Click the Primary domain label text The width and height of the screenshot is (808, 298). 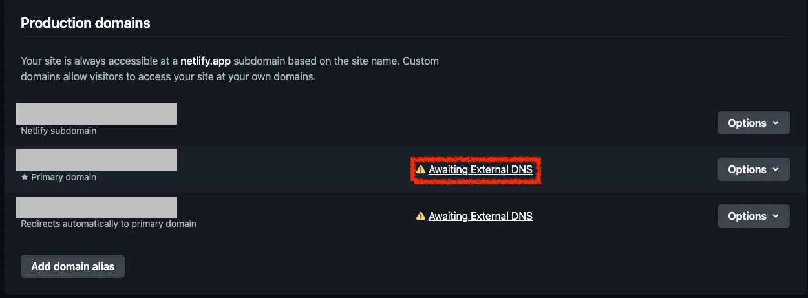click(x=63, y=177)
